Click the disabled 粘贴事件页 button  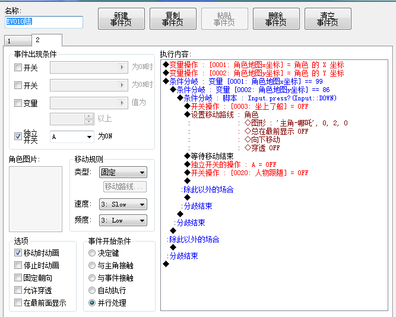coord(224,19)
